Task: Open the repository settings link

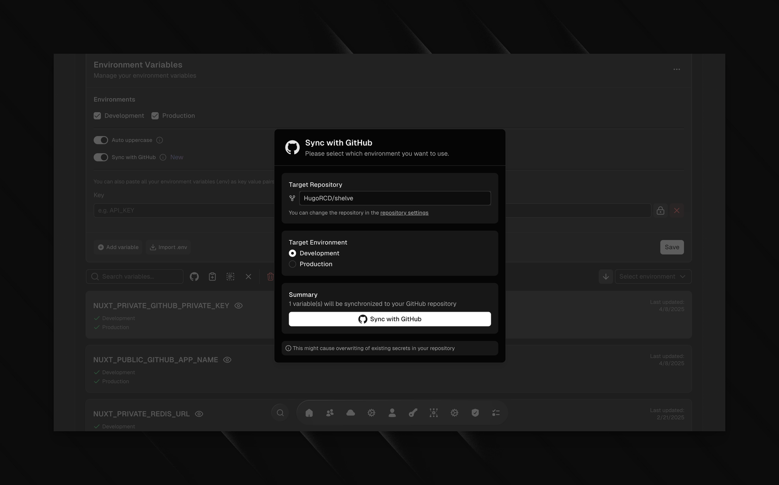Action: point(404,213)
